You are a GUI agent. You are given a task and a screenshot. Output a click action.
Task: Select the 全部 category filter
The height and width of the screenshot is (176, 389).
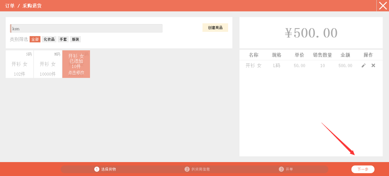pyautogui.click(x=35, y=39)
